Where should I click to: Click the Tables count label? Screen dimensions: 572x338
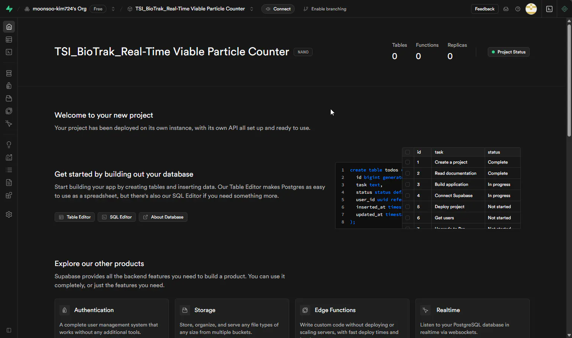point(399,45)
